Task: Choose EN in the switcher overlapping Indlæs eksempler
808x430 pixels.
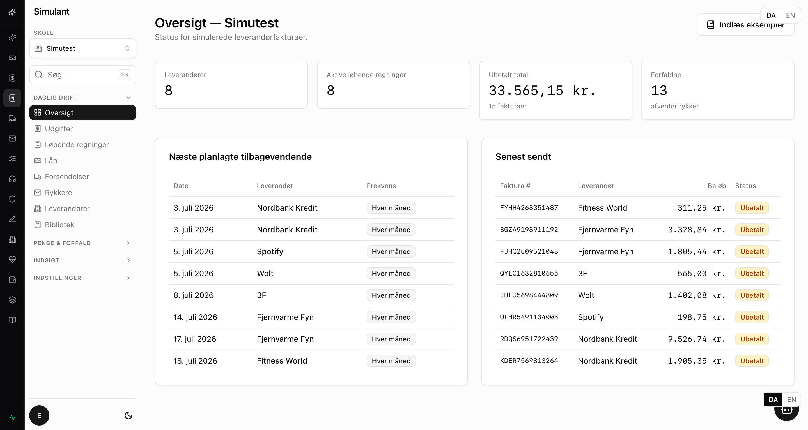Action: tap(790, 15)
